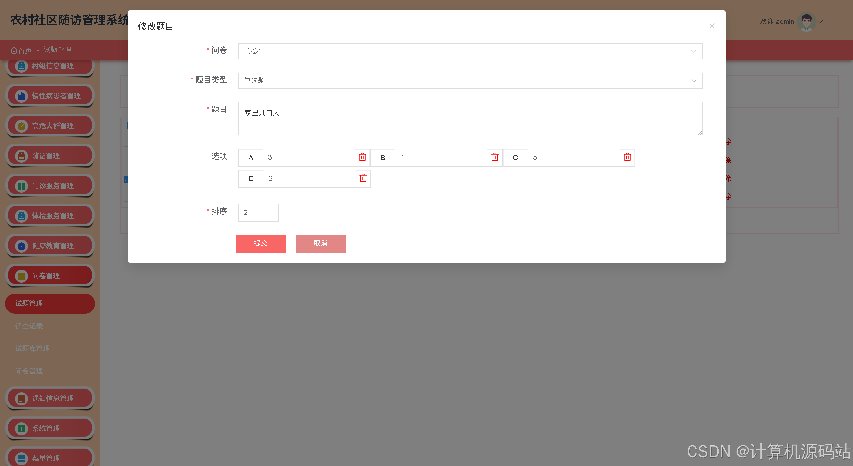Select 问卷管理 submenu item under 试题库管理
Image resolution: width=853 pixels, height=466 pixels.
(29, 371)
